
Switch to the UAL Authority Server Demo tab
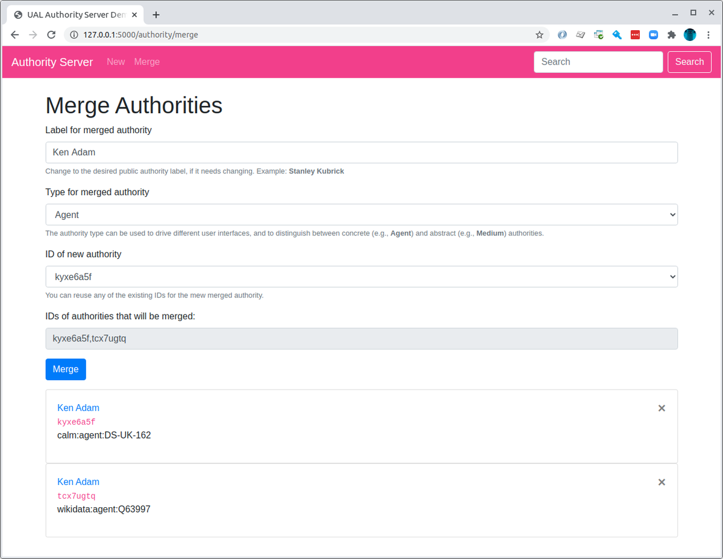click(72, 14)
